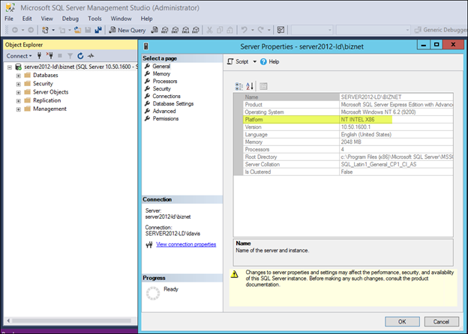Viewport: 468px width, 334px height.
Task: Select the Memory page in page list
Action: pyautogui.click(x=161, y=73)
